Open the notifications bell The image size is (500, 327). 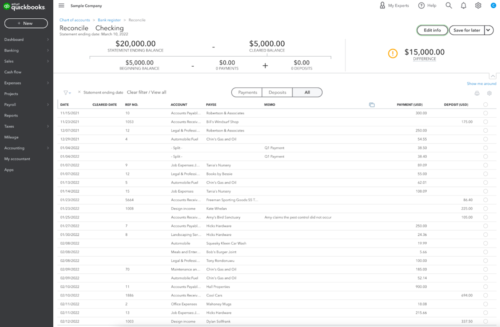[x=463, y=5]
